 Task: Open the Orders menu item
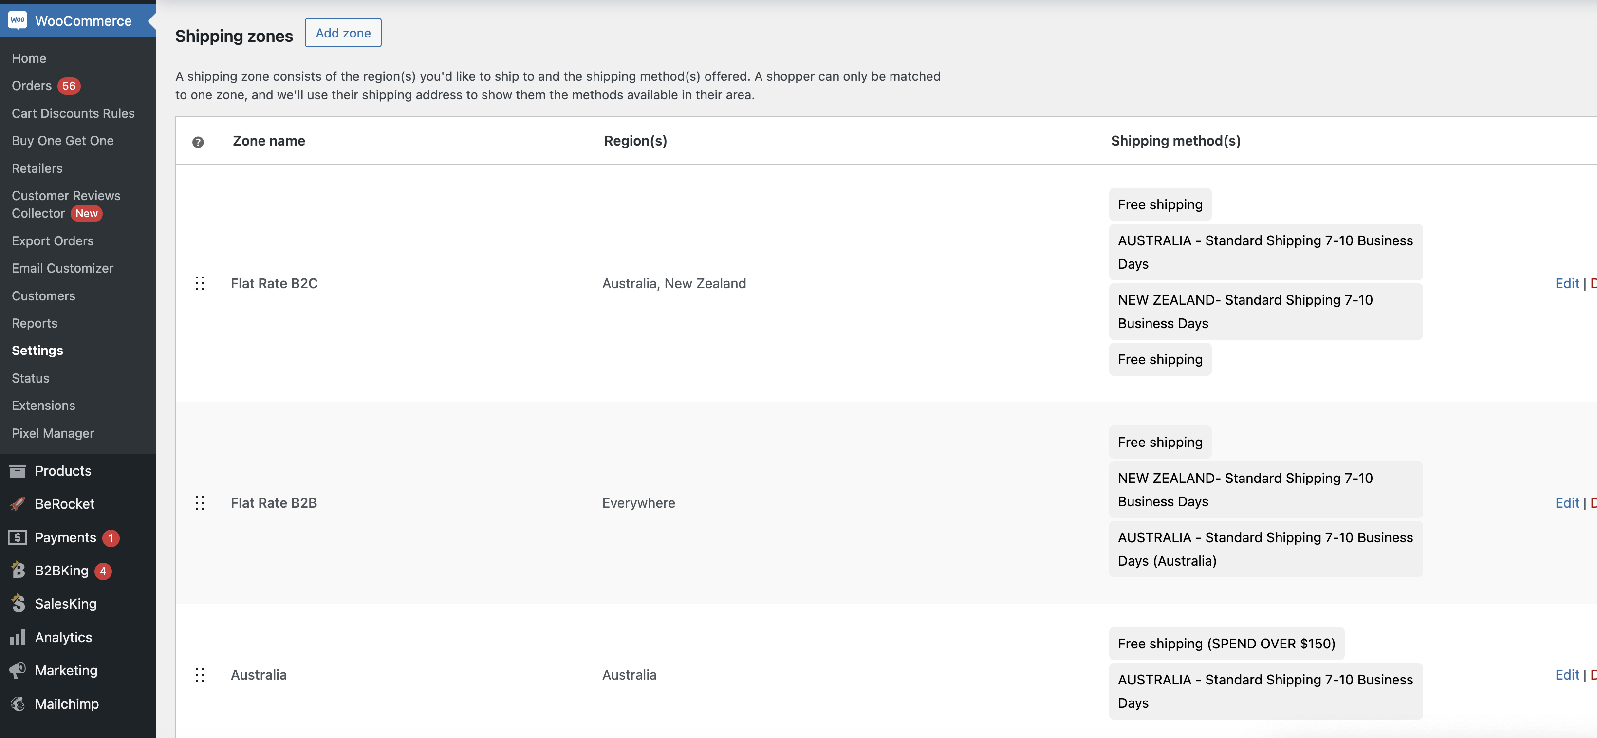pyautogui.click(x=32, y=86)
